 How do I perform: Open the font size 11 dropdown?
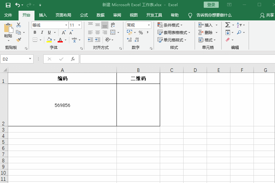79,25
